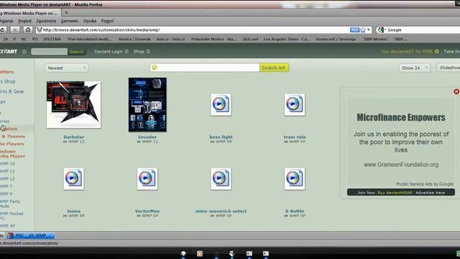Open the last window-shaped dock icon
The width and height of the screenshot is (460, 259).
(x=266, y=253)
